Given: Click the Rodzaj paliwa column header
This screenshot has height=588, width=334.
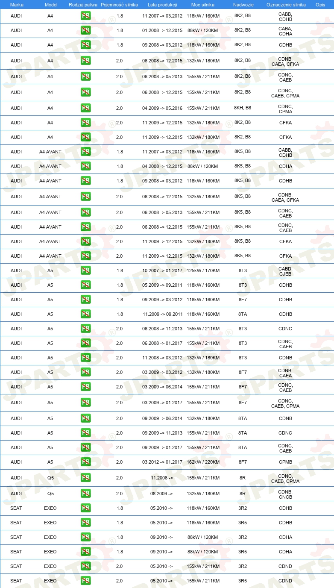Looking at the screenshot, I should point(83,4).
